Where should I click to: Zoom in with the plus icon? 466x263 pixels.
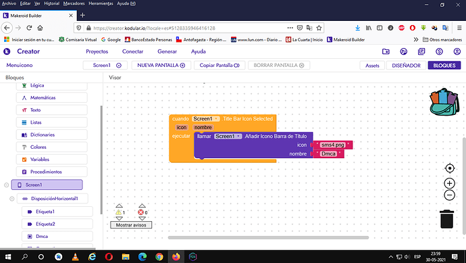[x=450, y=183]
